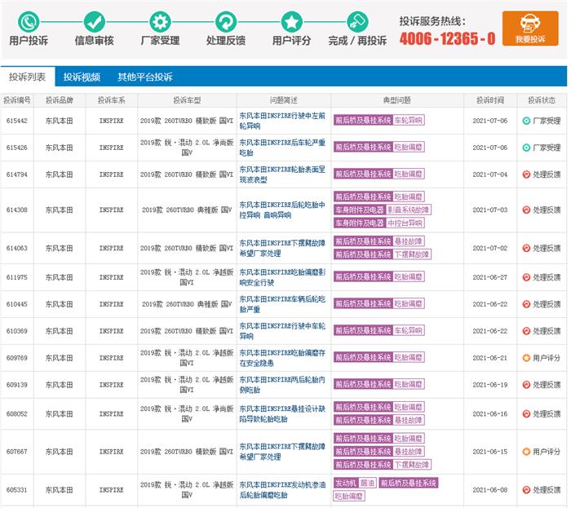Click the 投诉状态 column header

point(542,100)
